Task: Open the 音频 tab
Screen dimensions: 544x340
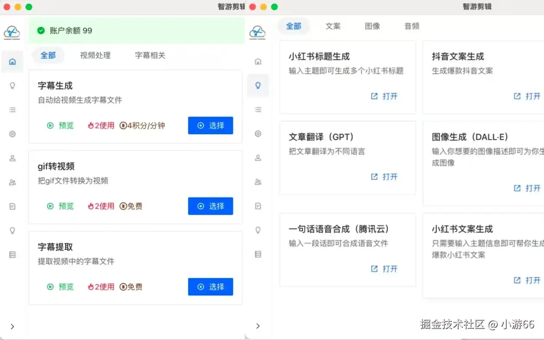Action: (412, 26)
